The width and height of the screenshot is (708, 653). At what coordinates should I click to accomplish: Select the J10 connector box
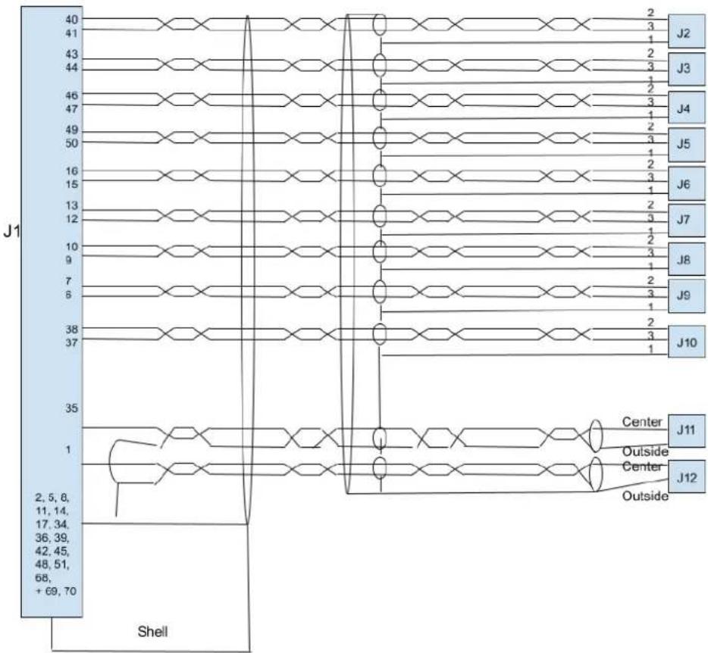click(x=686, y=342)
